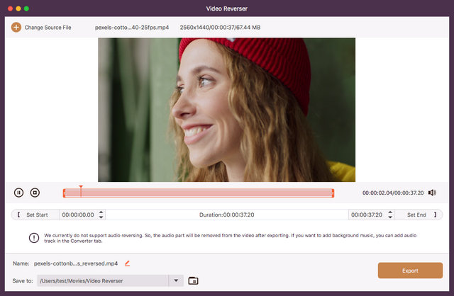Click the end time input field
Viewport: 454px width, 296px height.
pyautogui.click(x=367, y=215)
